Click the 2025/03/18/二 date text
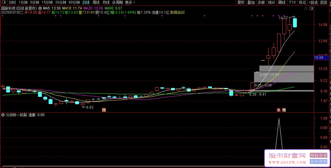 coord(12,13)
